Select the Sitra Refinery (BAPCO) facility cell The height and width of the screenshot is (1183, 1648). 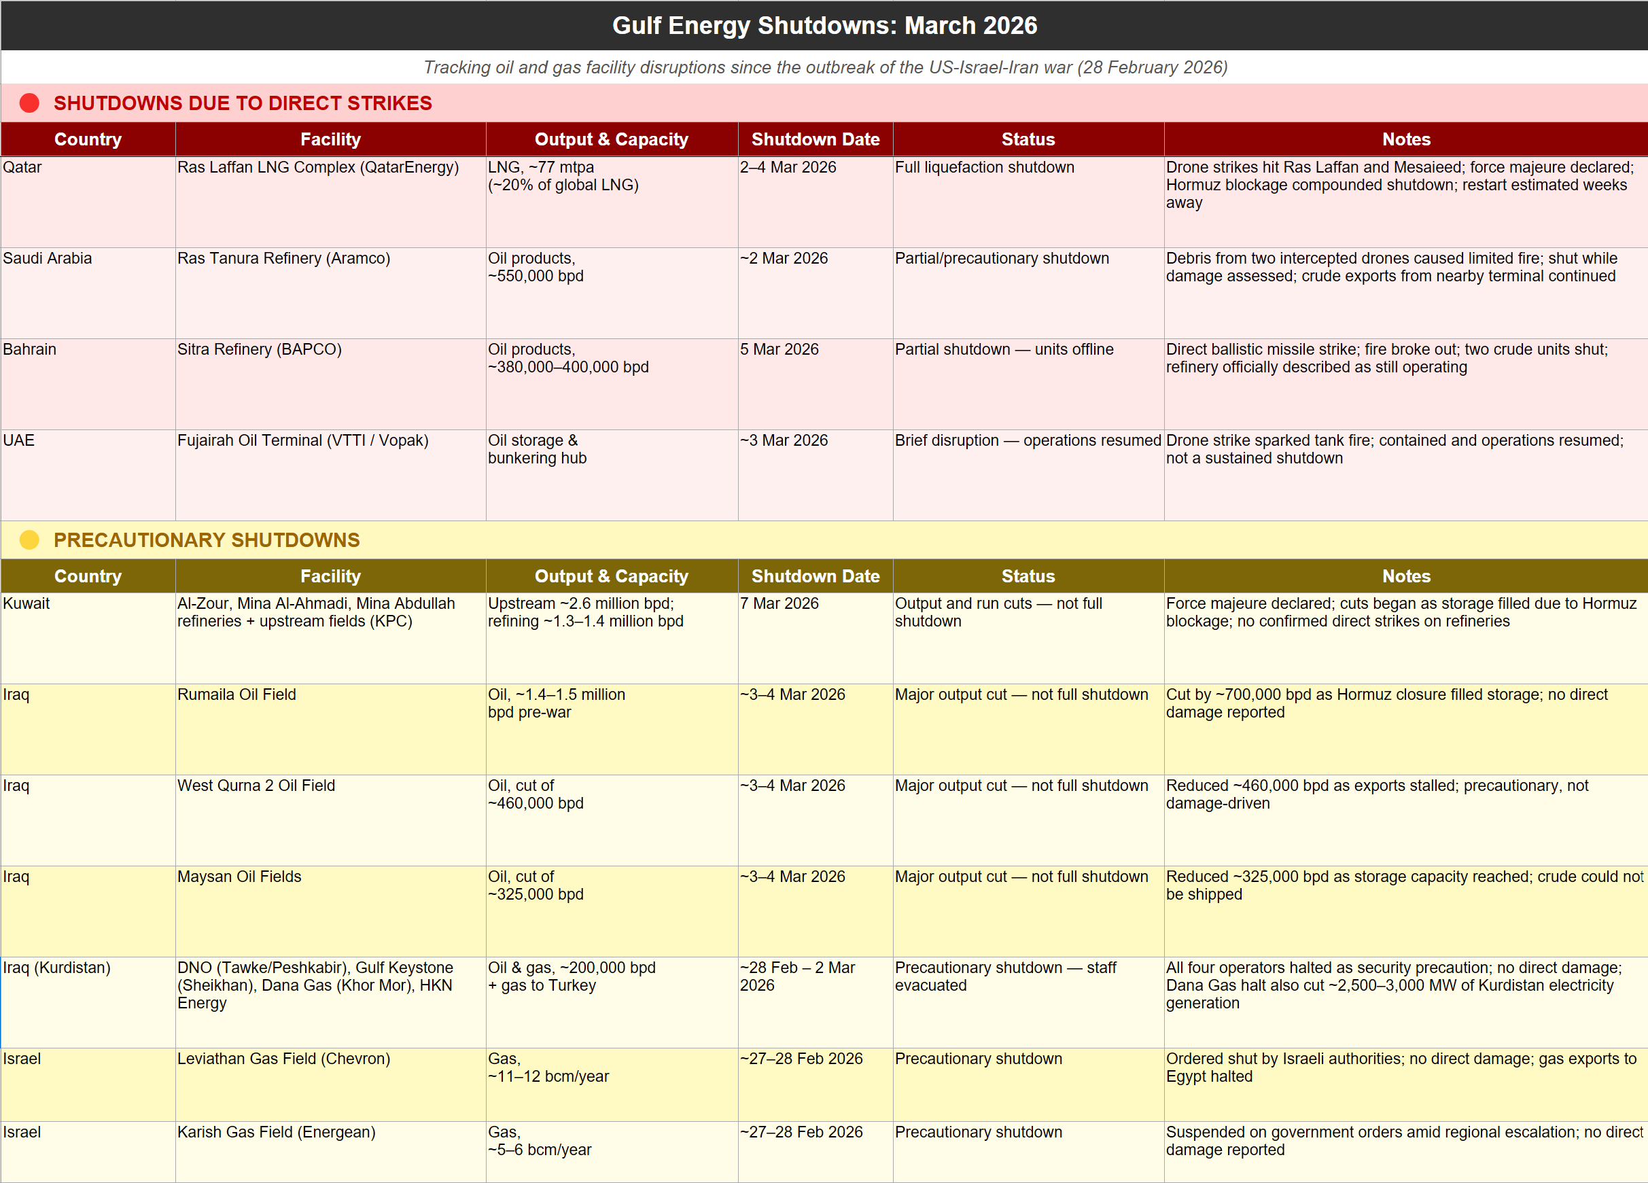260,349
